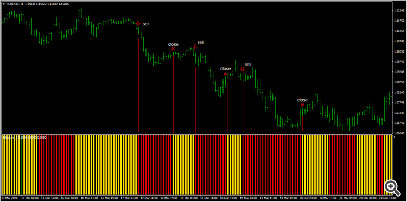Viewport: 407px width, 202px height.
Task: Click the '13 Mar 18:00' time axis label
Action: coord(49,198)
